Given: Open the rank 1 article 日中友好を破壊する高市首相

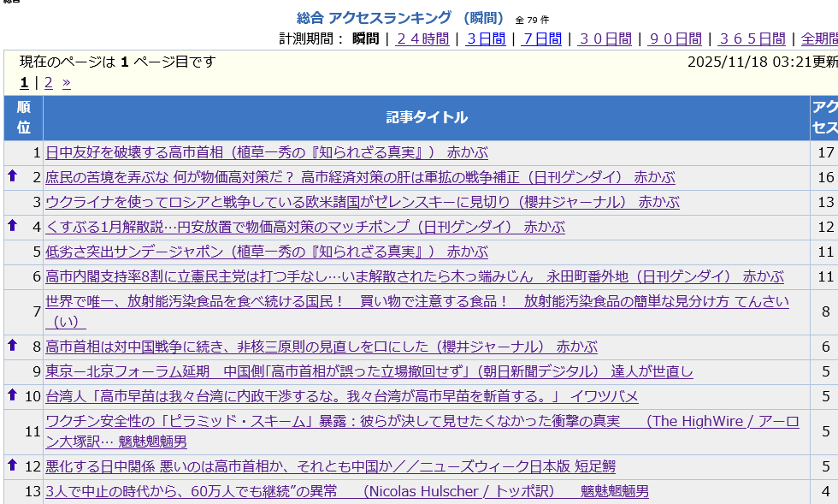Looking at the screenshot, I should click(266, 153).
